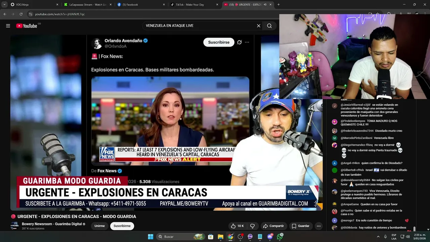Click the live chat scrollbar
Viewport: 430px width, 242px height.
tap(414, 229)
